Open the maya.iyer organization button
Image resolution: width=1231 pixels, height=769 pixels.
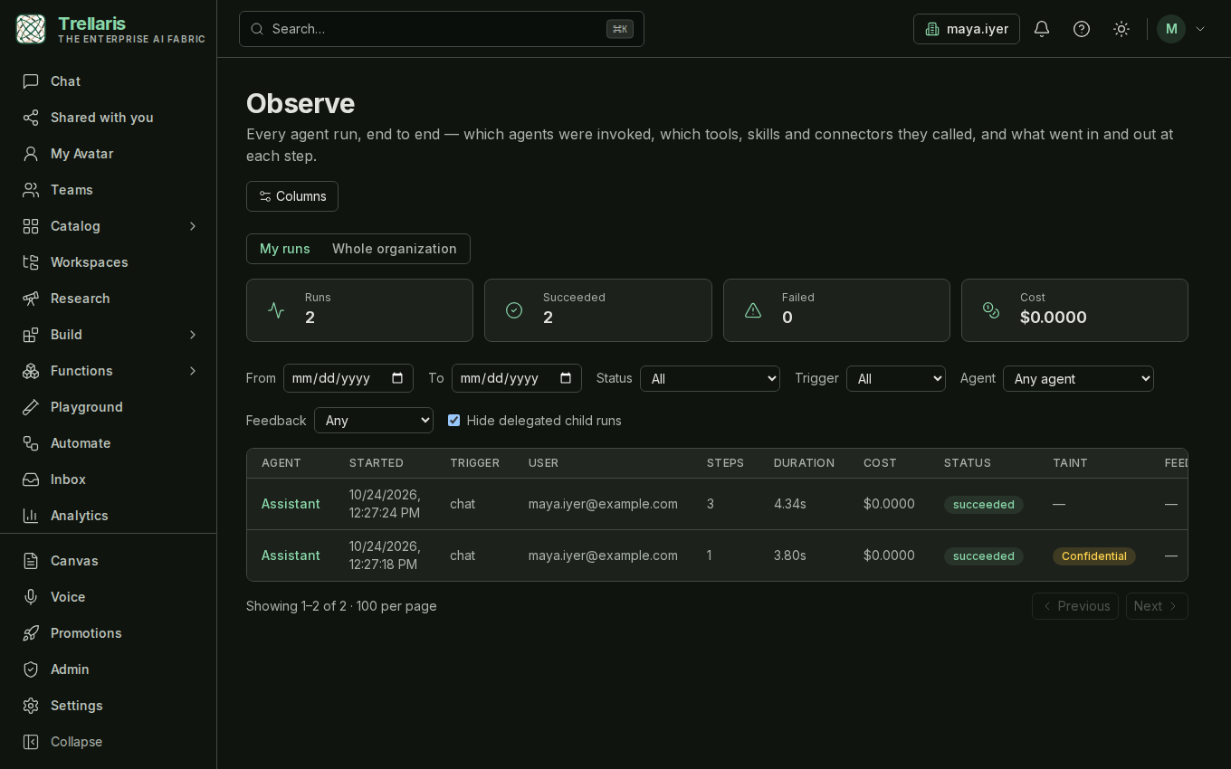point(967,29)
